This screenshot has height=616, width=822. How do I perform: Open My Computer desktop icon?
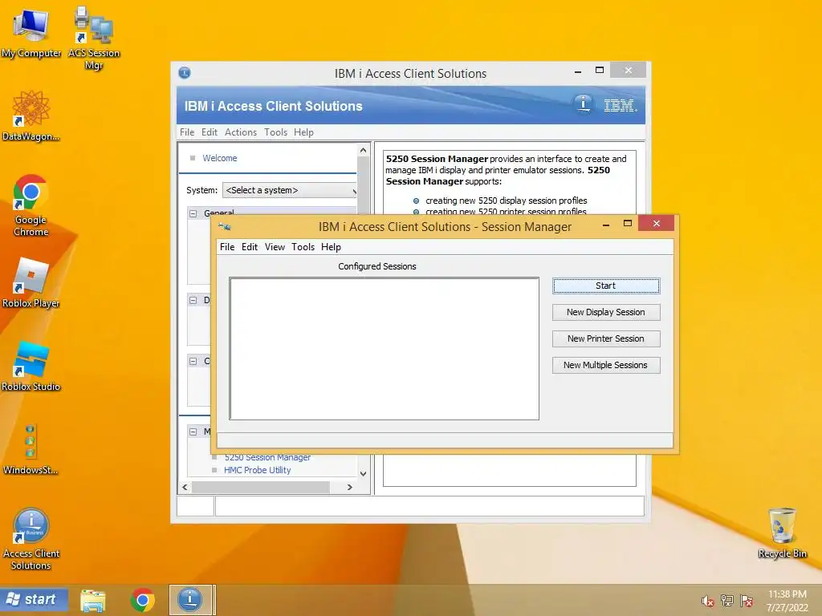click(x=31, y=32)
